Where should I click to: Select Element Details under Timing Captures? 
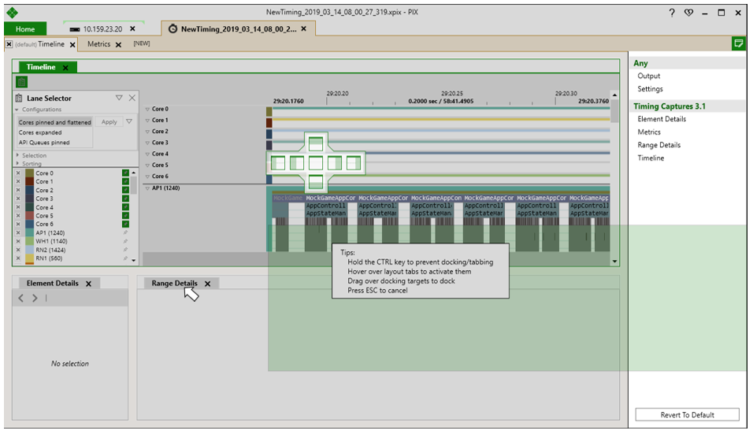point(662,119)
